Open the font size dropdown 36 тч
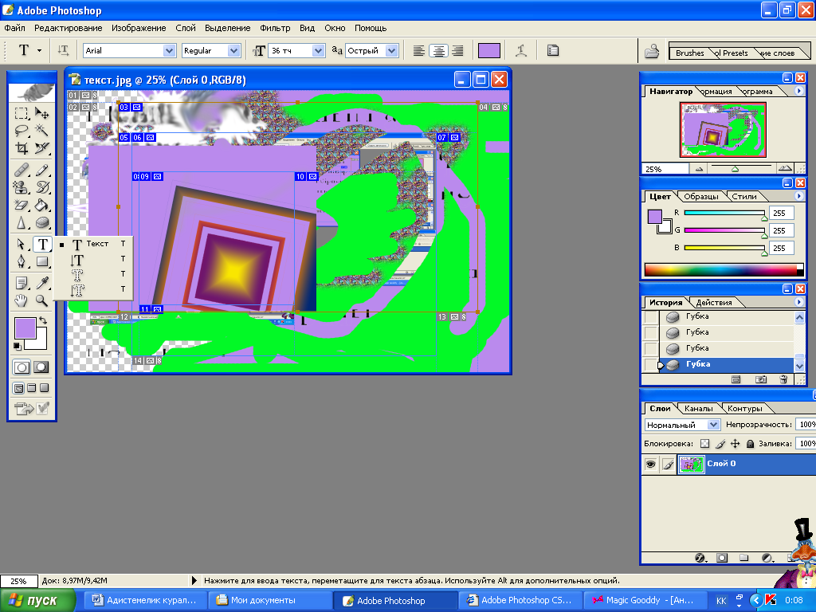 (x=319, y=50)
